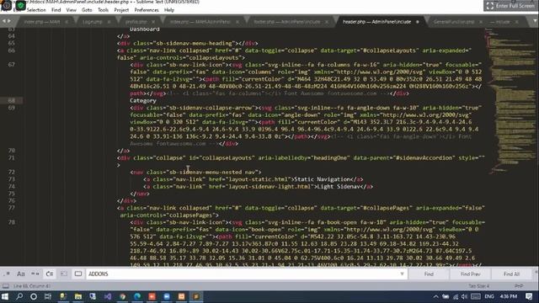Open the tab list dropdown arrow
This screenshot has width=539, height=303.
click(x=535, y=21)
